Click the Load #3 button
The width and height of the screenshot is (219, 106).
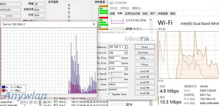click(145, 82)
